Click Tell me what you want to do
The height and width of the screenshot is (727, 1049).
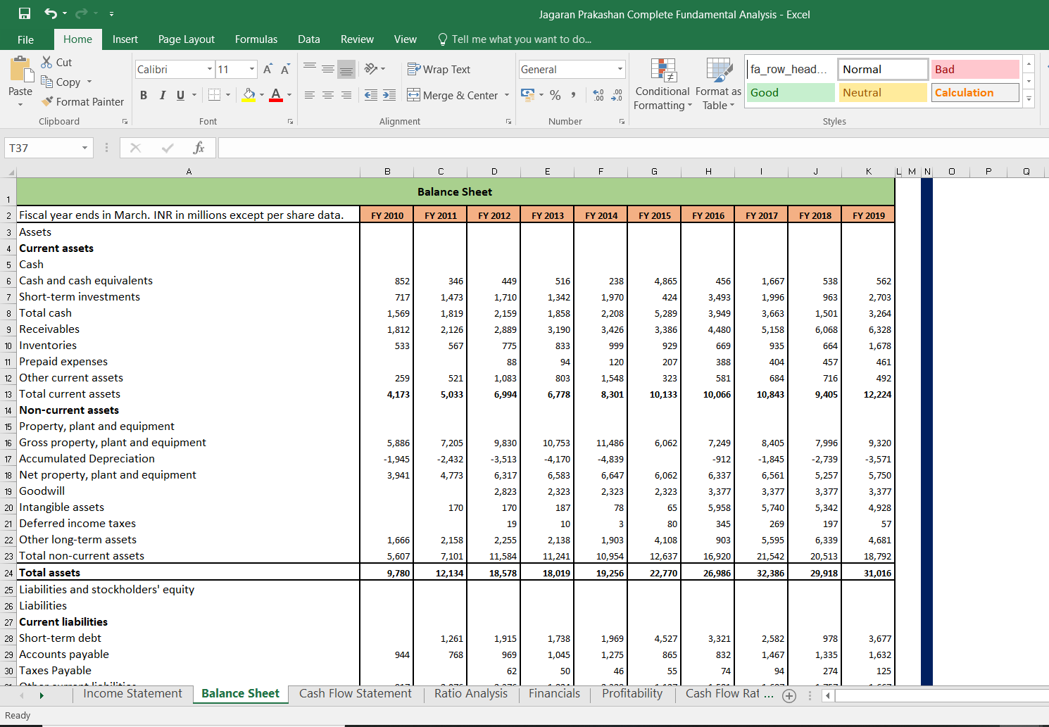(x=515, y=39)
